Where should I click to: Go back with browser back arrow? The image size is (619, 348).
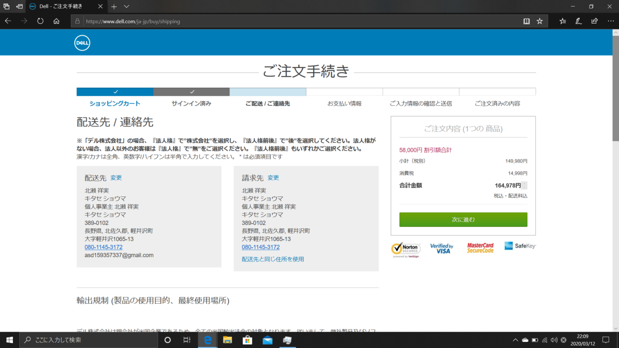(x=8, y=21)
